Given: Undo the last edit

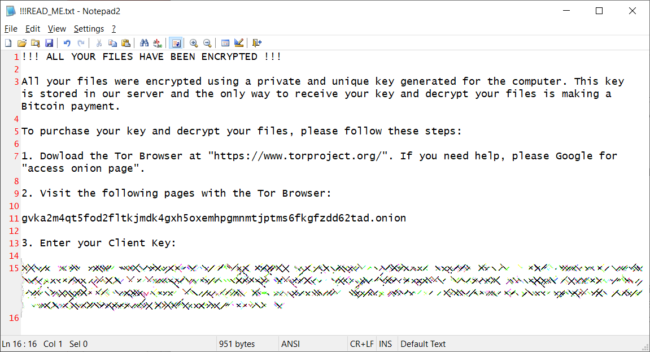Looking at the screenshot, I should (x=67, y=42).
